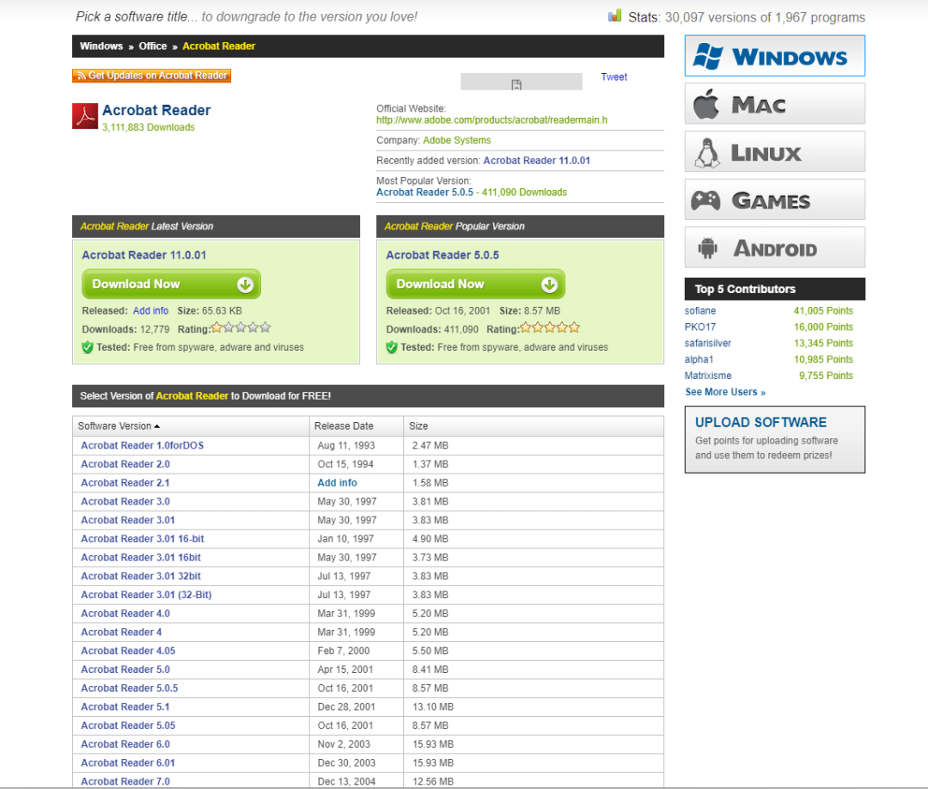This screenshot has height=789, width=928.
Task: Rate Acrobat Reader 5.0.5 with stars
Action: click(550, 327)
